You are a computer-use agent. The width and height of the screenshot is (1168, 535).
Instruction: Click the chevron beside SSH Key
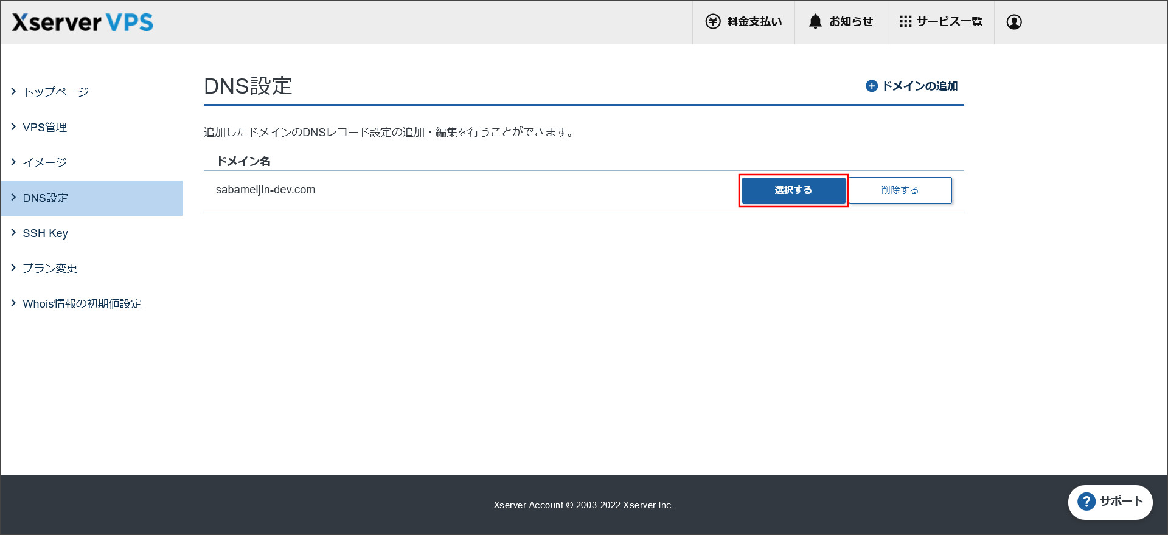[13, 232]
